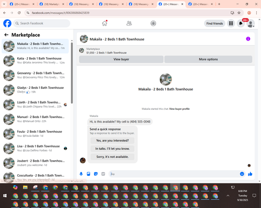Click the Facebook logo icon

point(7,23)
